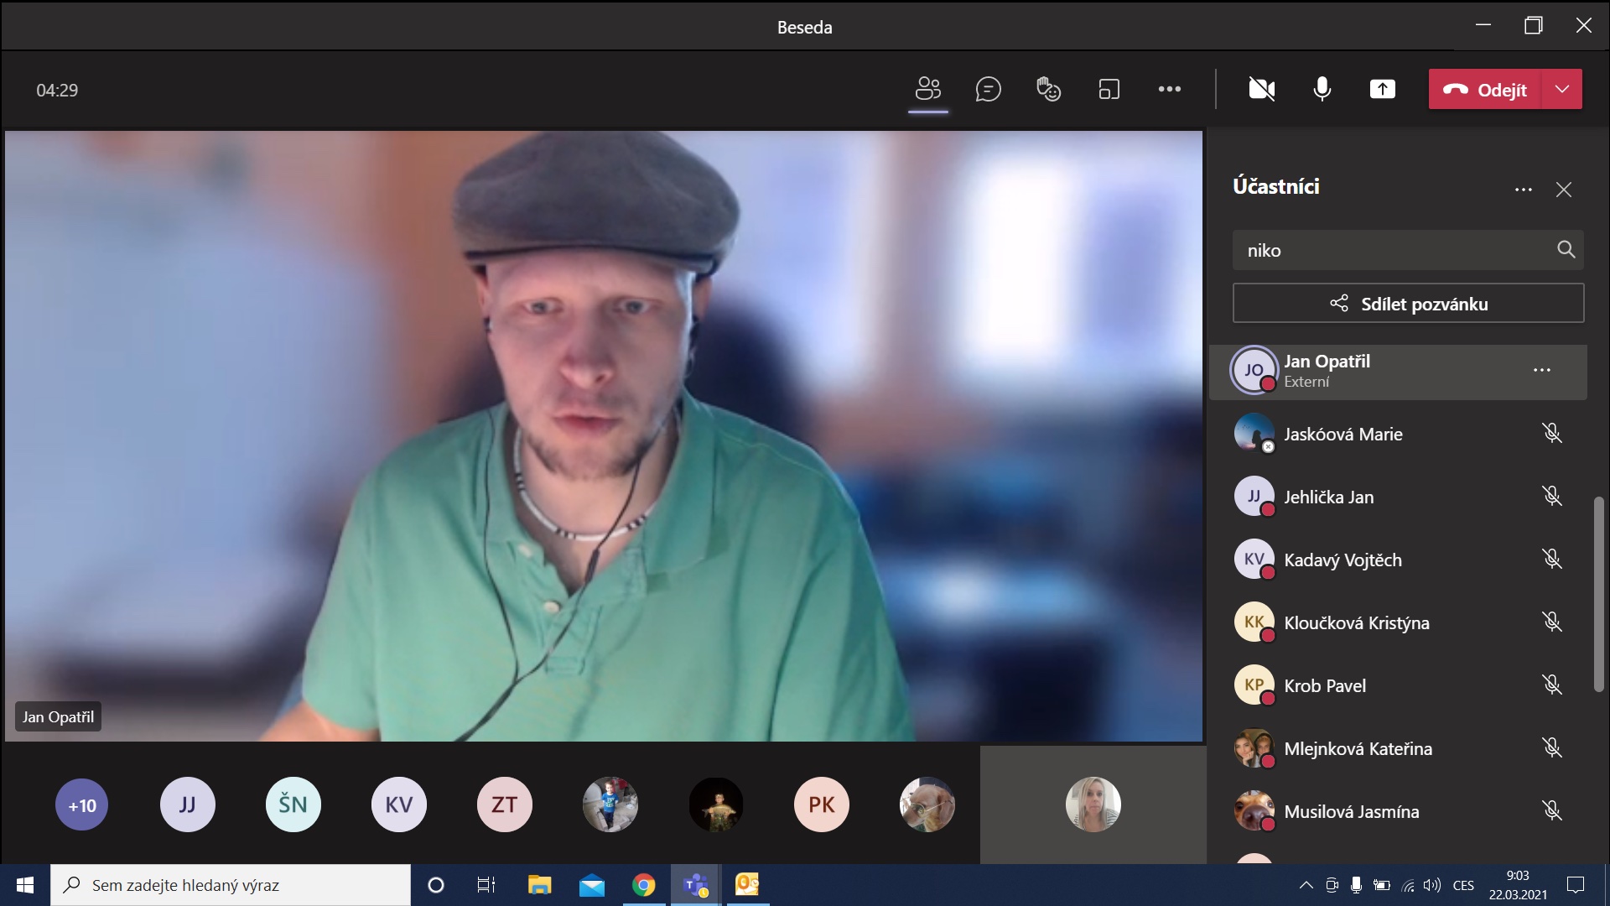The image size is (1610, 906).
Task: Open the raise hand reactions icon
Action: click(1048, 89)
